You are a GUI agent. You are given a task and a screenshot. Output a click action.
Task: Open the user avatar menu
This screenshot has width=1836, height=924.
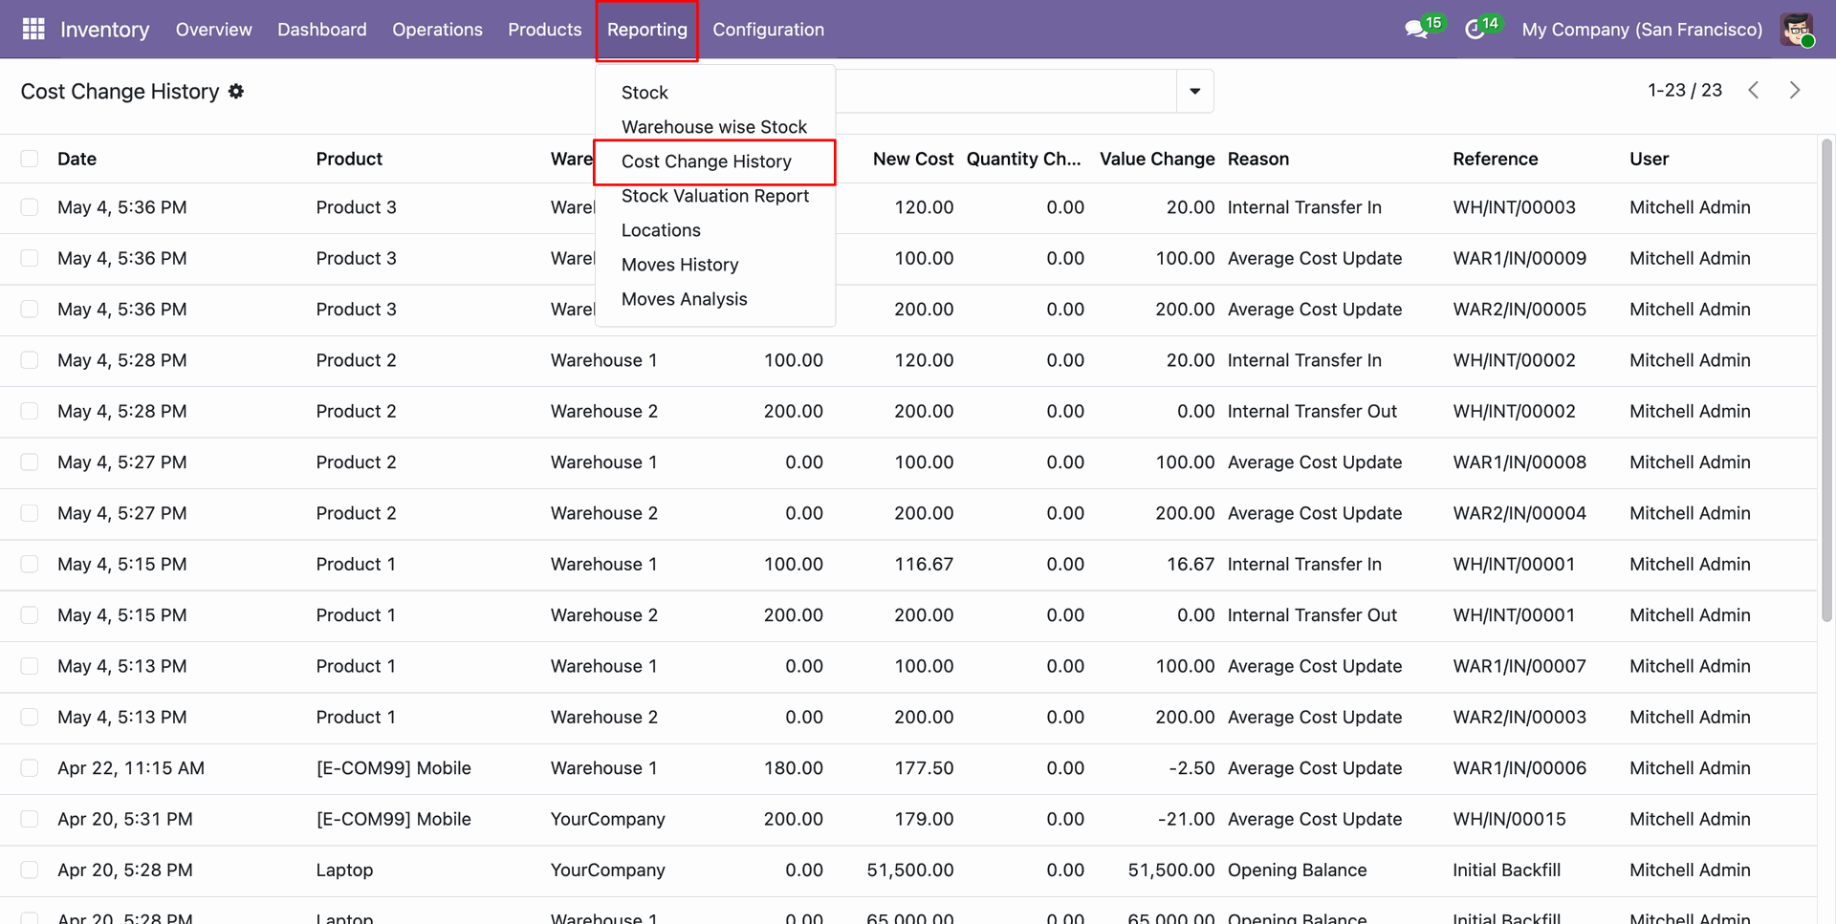1798,30
